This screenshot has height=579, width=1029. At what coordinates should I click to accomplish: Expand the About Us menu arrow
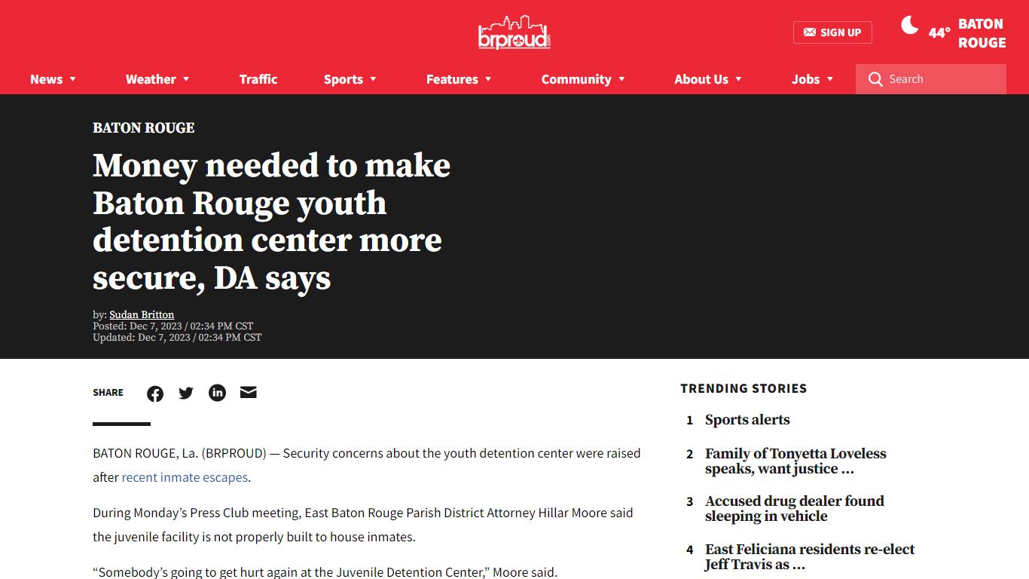(738, 79)
